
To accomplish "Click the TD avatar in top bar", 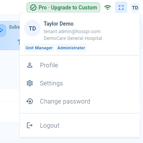I will (135, 8).
